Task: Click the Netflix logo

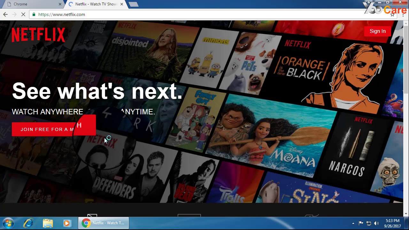Action: tap(38, 35)
